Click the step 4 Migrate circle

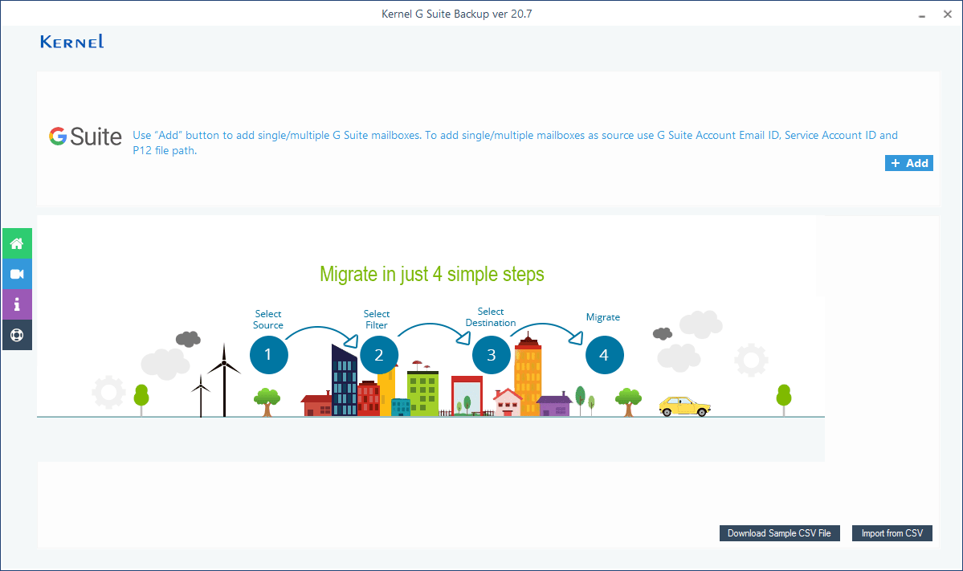[604, 355]
